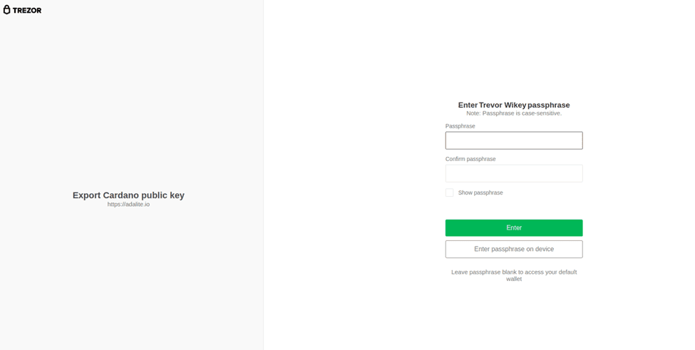Viewport: 695px width, 350px height.
Task: Click the case-sensitive note text
Action: [514, 113]
